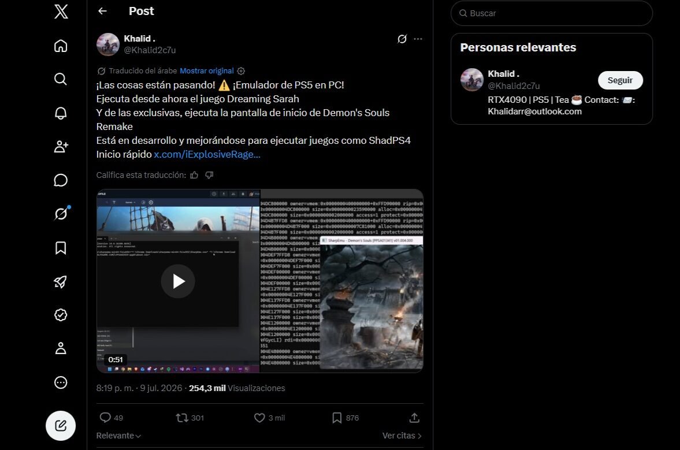Screen dimensions: 680x450
Task: Open verified badge icon in sidebar
Action: pyautogui.click(x=61, y=315)
